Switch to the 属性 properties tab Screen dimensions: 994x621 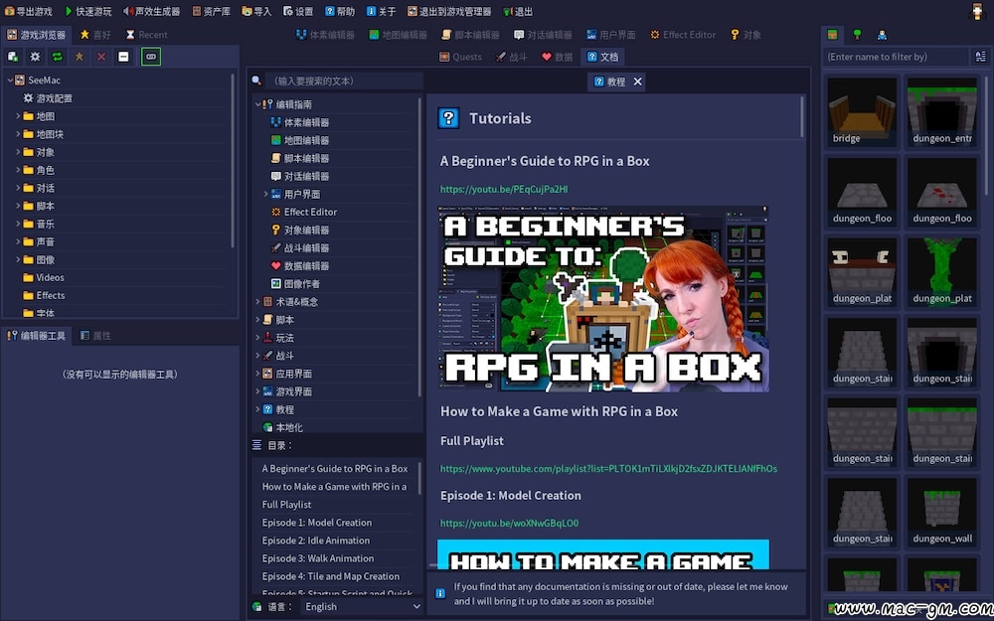tap(95, 336)
